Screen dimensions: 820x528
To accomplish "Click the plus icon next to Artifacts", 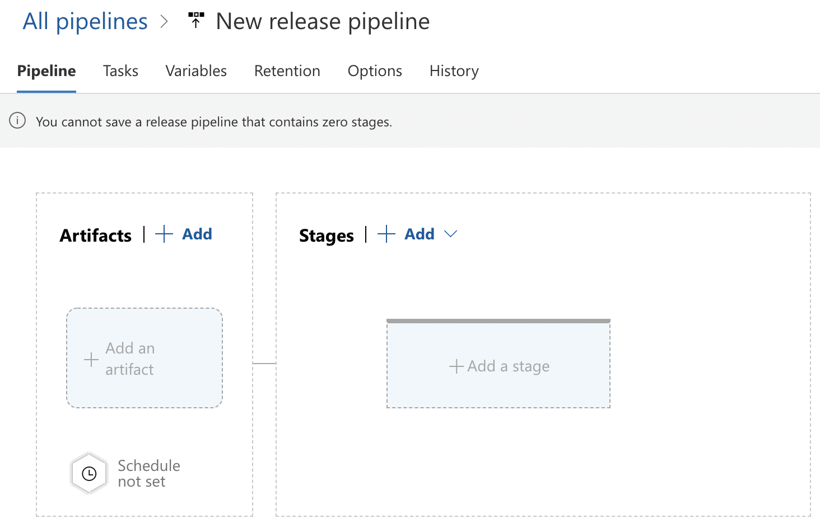I will (164, 234).
